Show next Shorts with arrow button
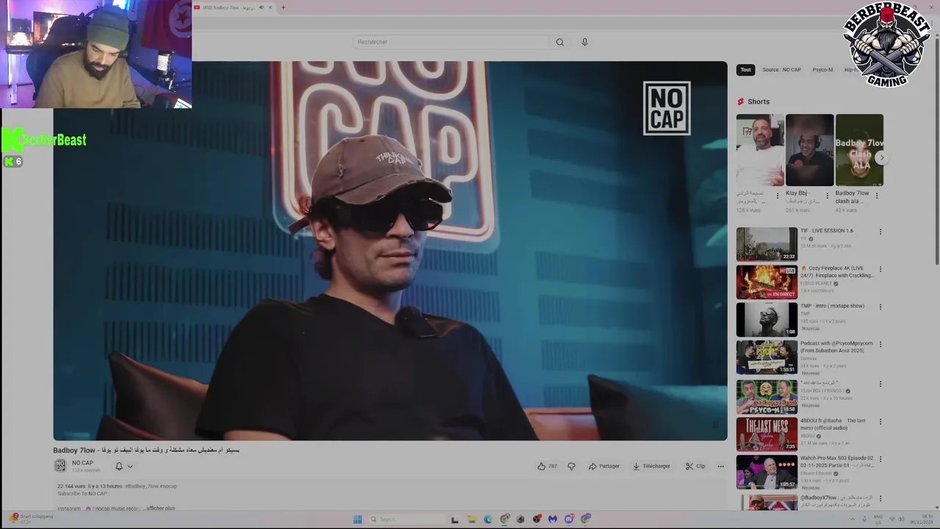 click(x=882, y=157)
